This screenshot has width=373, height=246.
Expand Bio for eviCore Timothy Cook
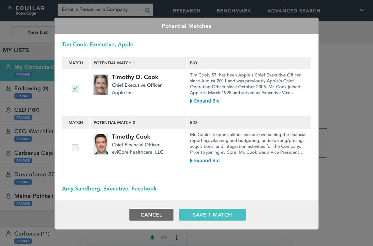pos(205,161)
